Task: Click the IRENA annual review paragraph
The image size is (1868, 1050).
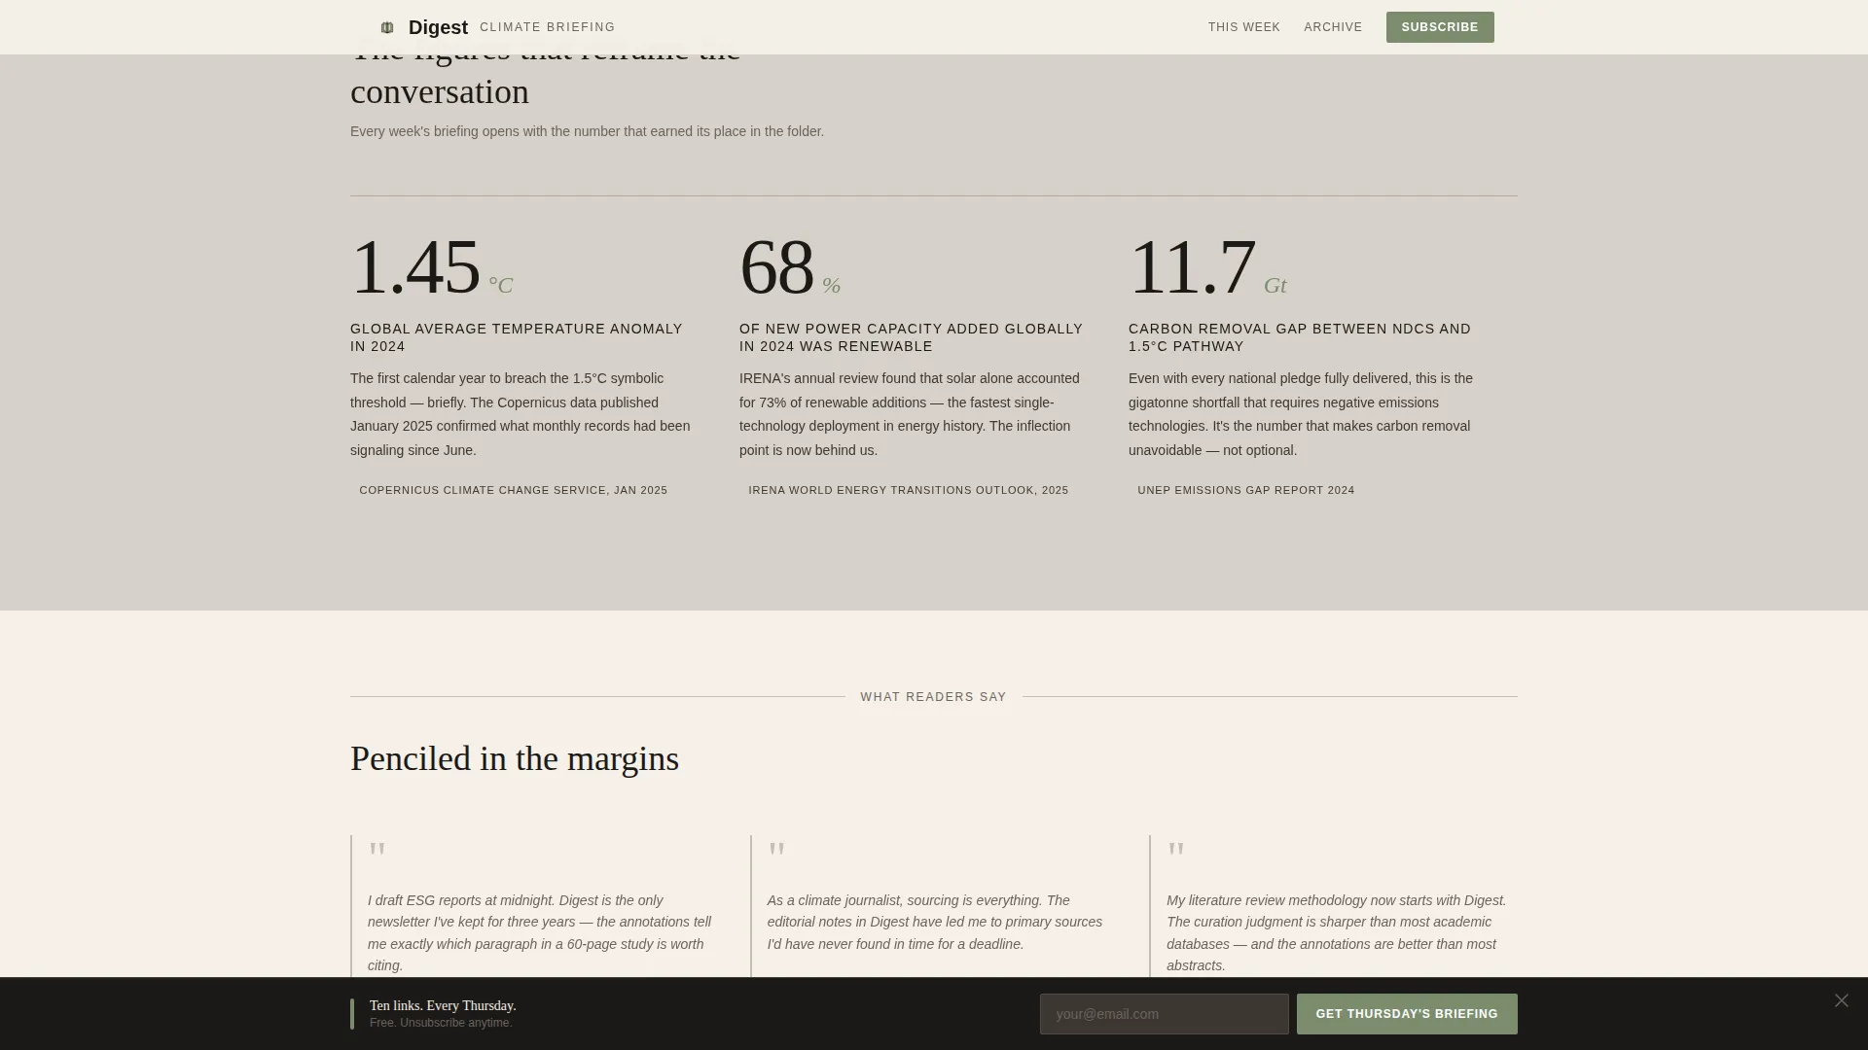Action: [x=910, y=414]
